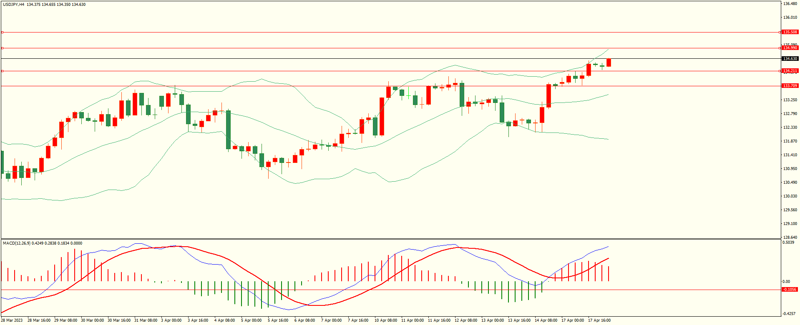
Task: Click the 129.100 price axis value
Action: tap(790, 224)
